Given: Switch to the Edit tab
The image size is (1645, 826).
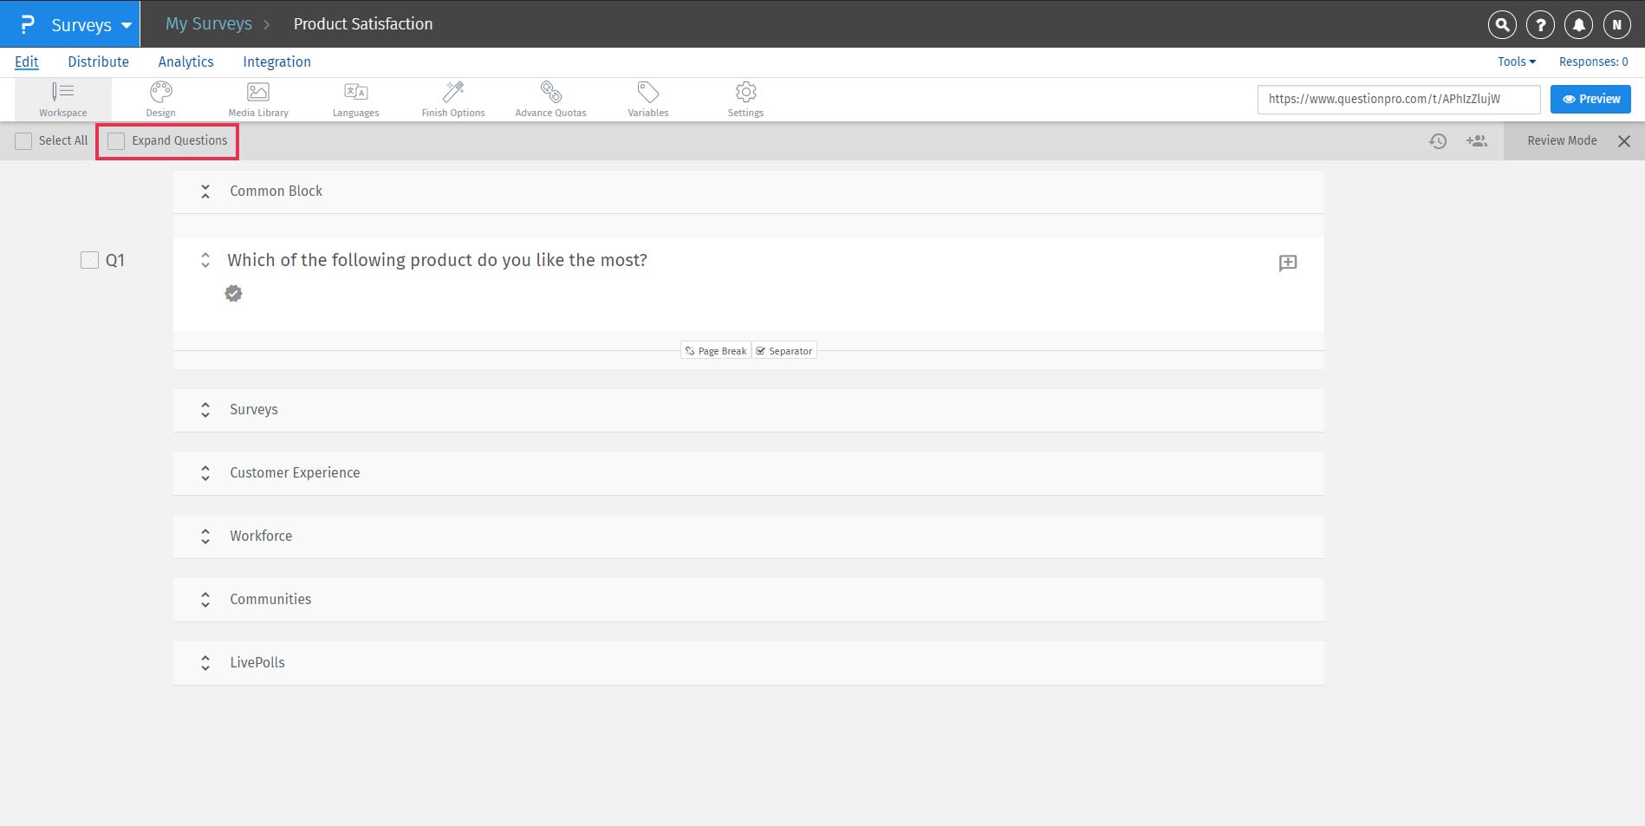Looking at the screenshot, I should pos(27,62).
